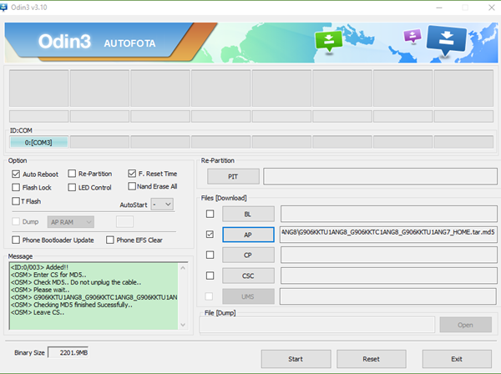Image resolution: width=501 pixels, height=374 pixels.
Task: Open the AutoStart dropdown
Action: [162, 205]
